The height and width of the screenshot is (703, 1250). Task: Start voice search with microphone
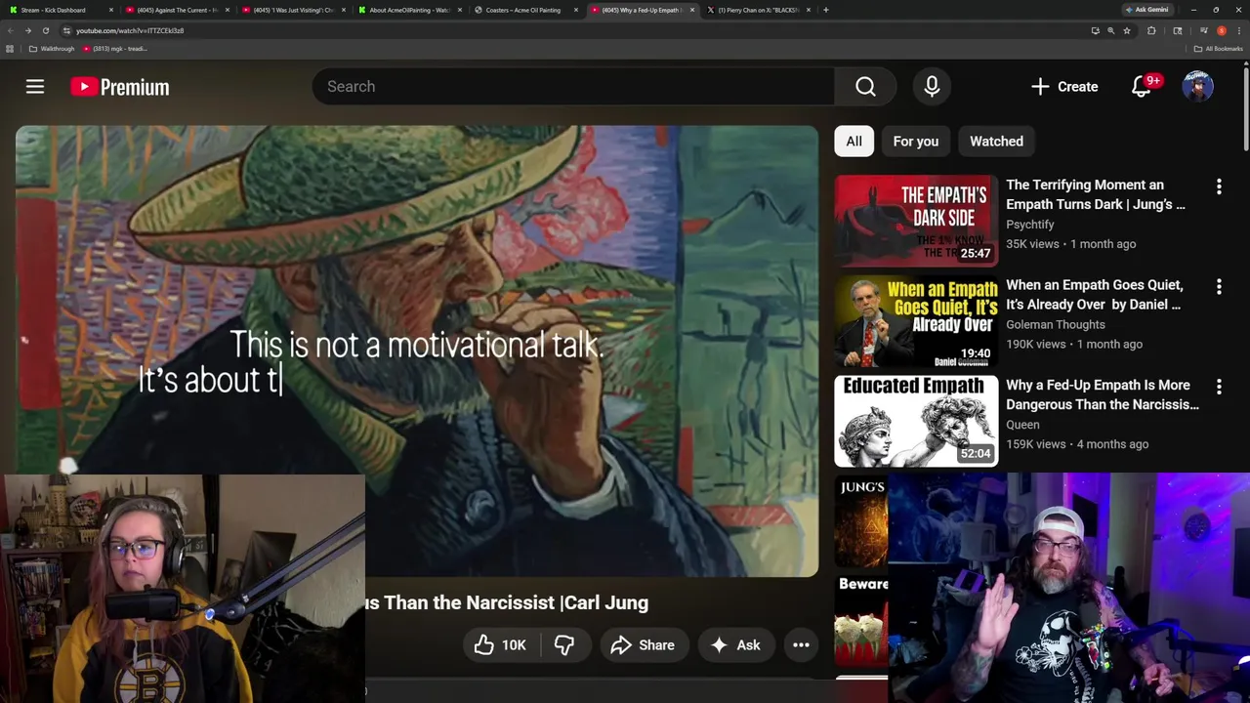(x=932, y=87)
